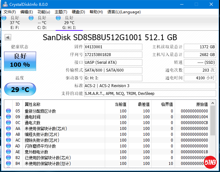Click status orb for attribute 05 row
The width and height of the screenshot is (220, 172).
tap(8, 111)
